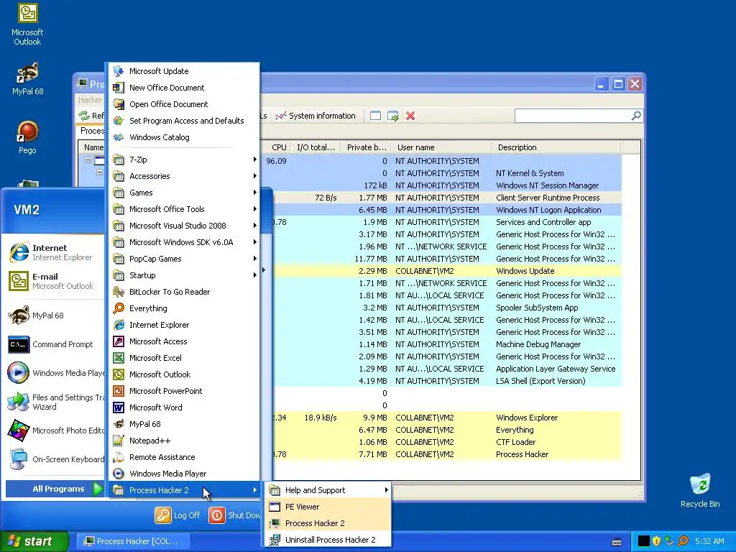Launch Everything search from All Programs
Image resolution: width=736 pixels, height=552 pixels.
(185, 308)
